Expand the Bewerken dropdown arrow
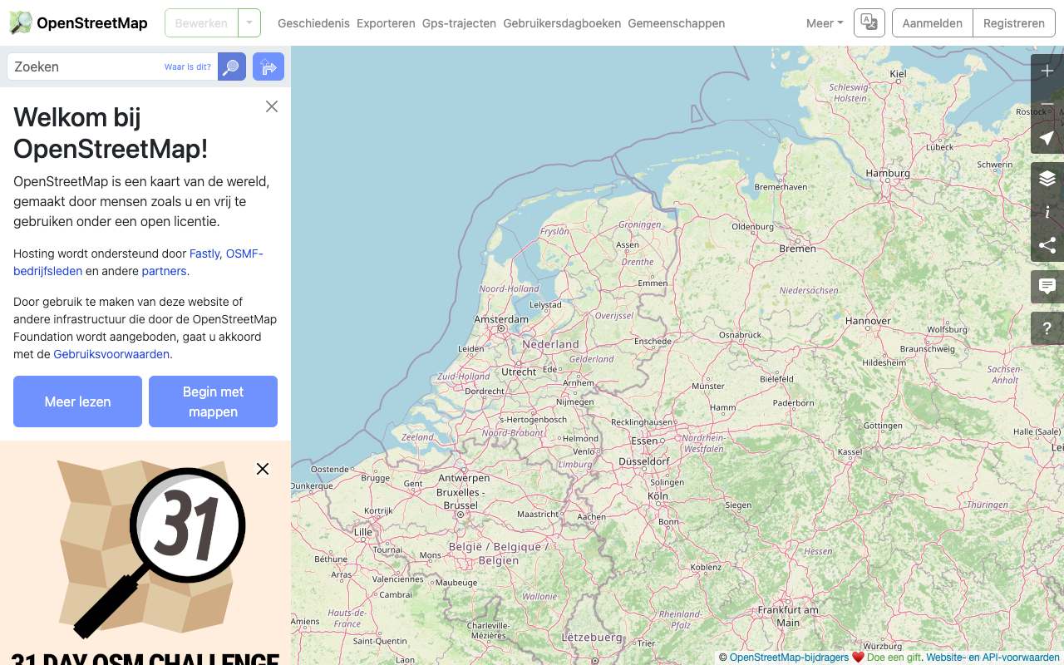Image resolution: width=1064 pixels, height=665 pixels. tap(249, 23)
